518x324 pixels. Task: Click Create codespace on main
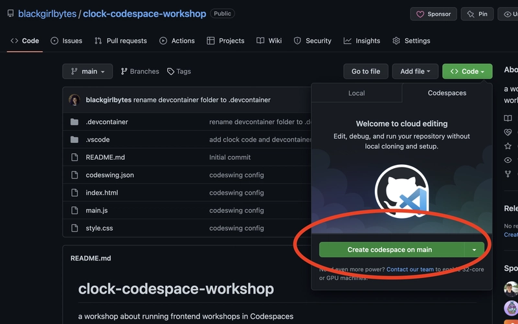[x=392, y=250]
